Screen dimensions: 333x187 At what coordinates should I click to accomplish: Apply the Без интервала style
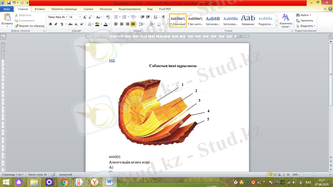(x=195, y=20)
